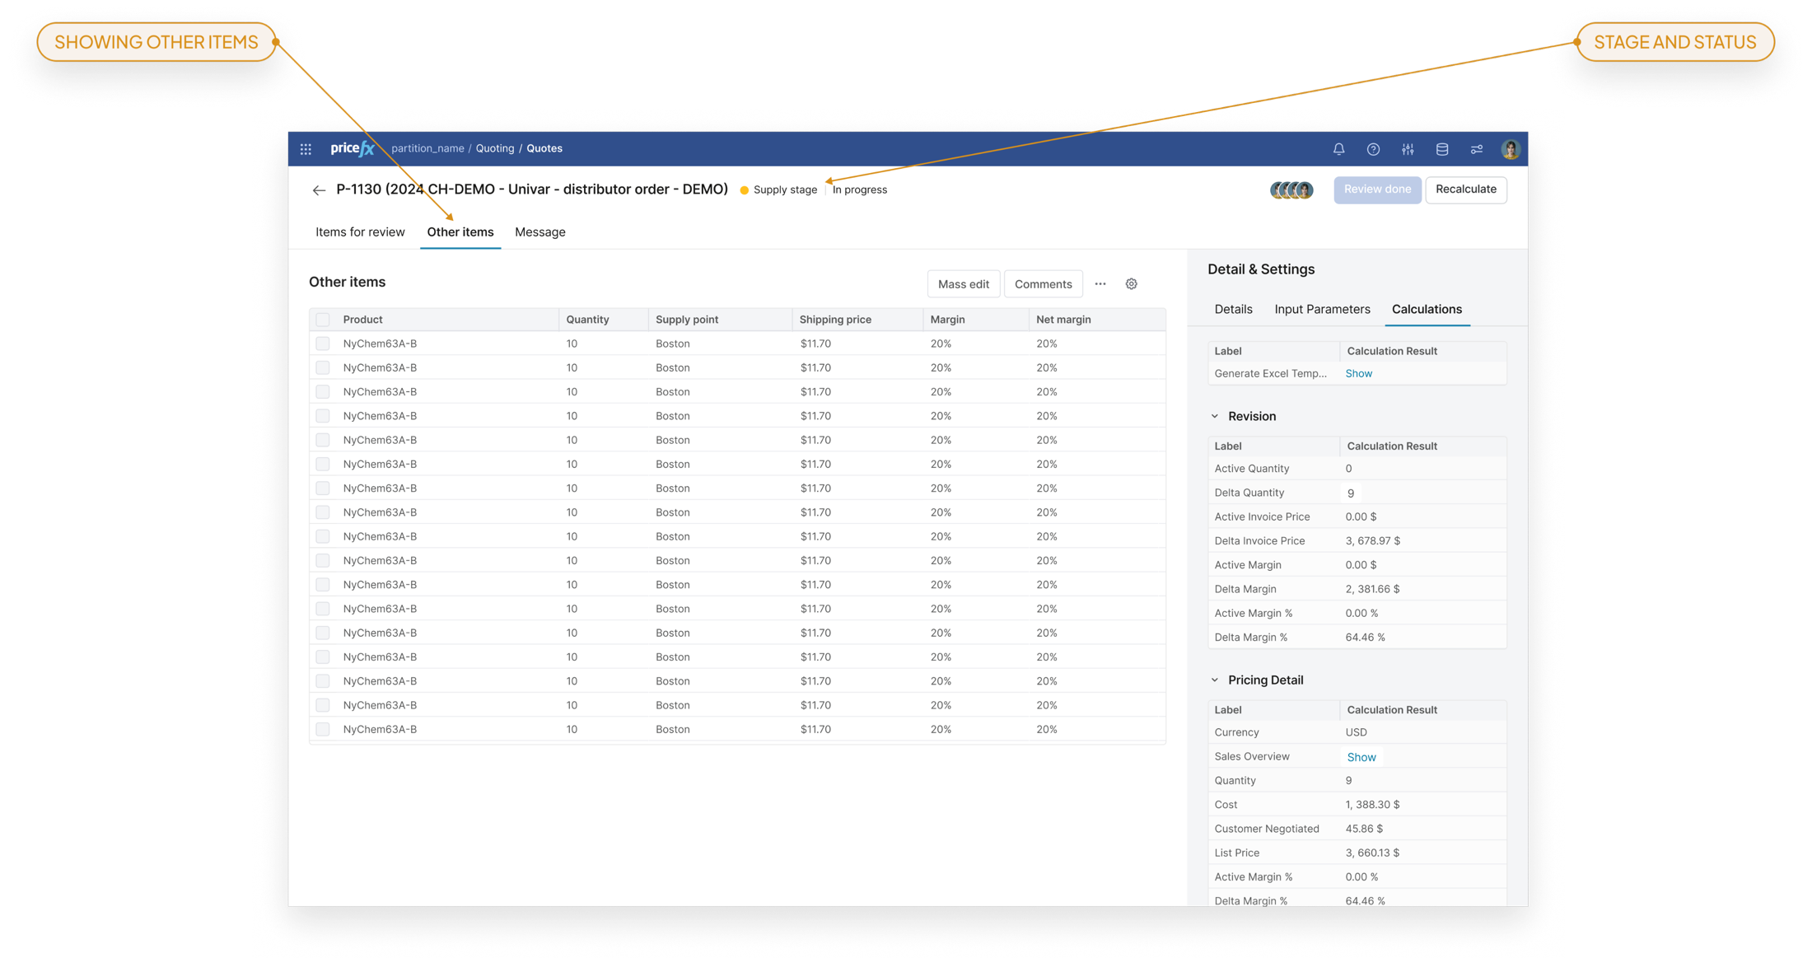Click the Delta Margin value 2,381.66 $
Screen dimensions: 1812x958
point(1373,589)
